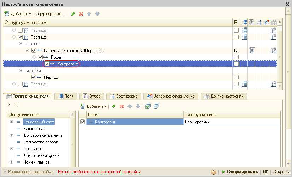Open the Условное оформление tab
Image resolution: width=292 pixels, height=177 pixels.
pyautogui.click(x=171, y=96)
